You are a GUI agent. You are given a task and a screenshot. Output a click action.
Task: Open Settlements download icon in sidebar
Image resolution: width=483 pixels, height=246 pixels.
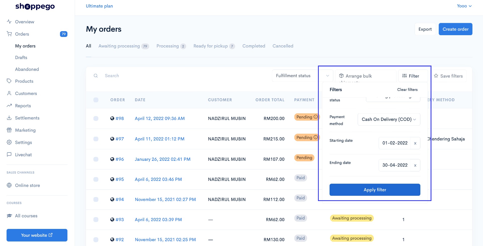point(9,118)
